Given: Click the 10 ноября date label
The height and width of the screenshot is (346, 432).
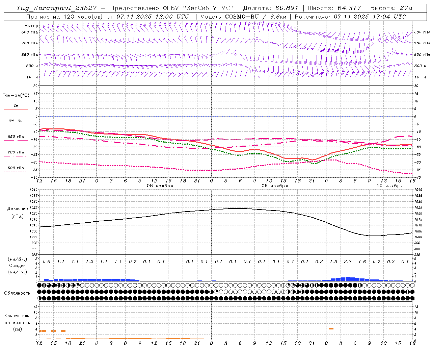Looking at the screenshot, I should (x=389, y=186).
